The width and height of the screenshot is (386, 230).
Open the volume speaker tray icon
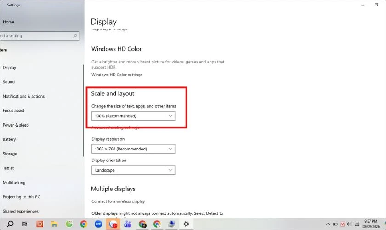click(349, 224)
